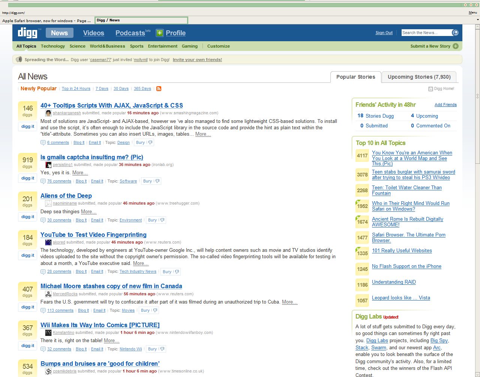
Task: Click the comment bubble icon beside 113 comments
Action: pyautogui.click(x=43, y=311)
